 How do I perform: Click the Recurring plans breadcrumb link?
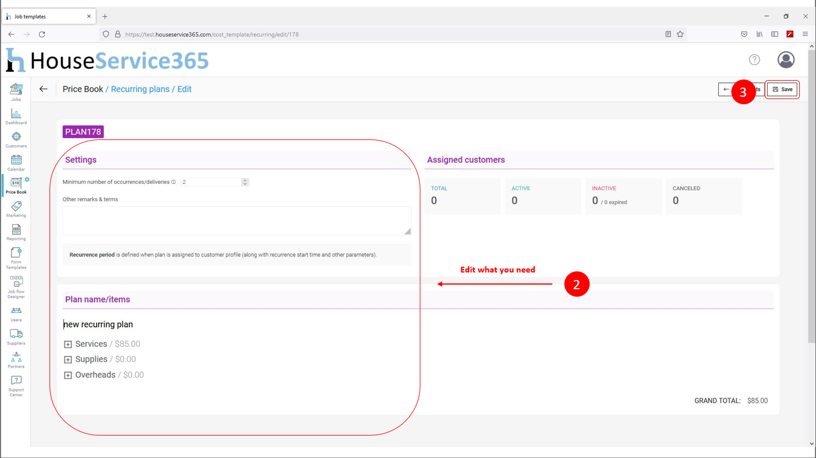140,89
